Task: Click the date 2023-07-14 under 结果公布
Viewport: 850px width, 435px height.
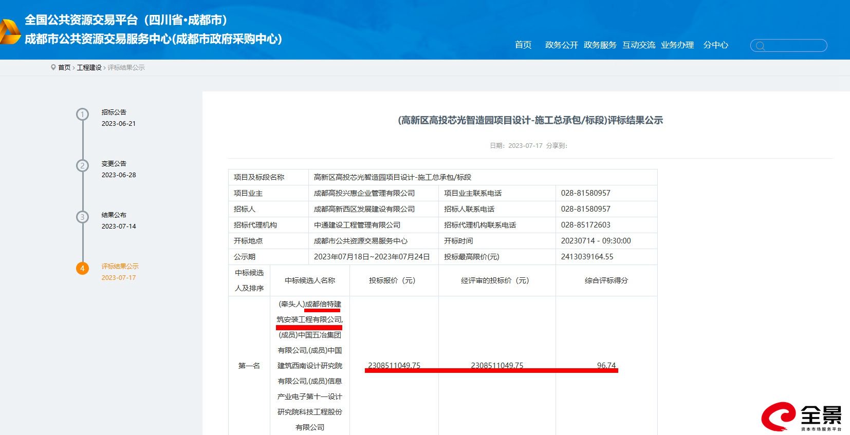Action: click(119, 226)
